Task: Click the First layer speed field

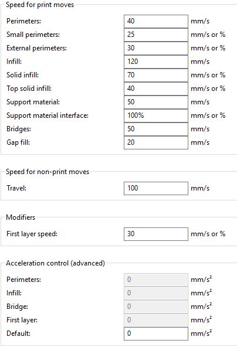Action: [x=156, y=234]
